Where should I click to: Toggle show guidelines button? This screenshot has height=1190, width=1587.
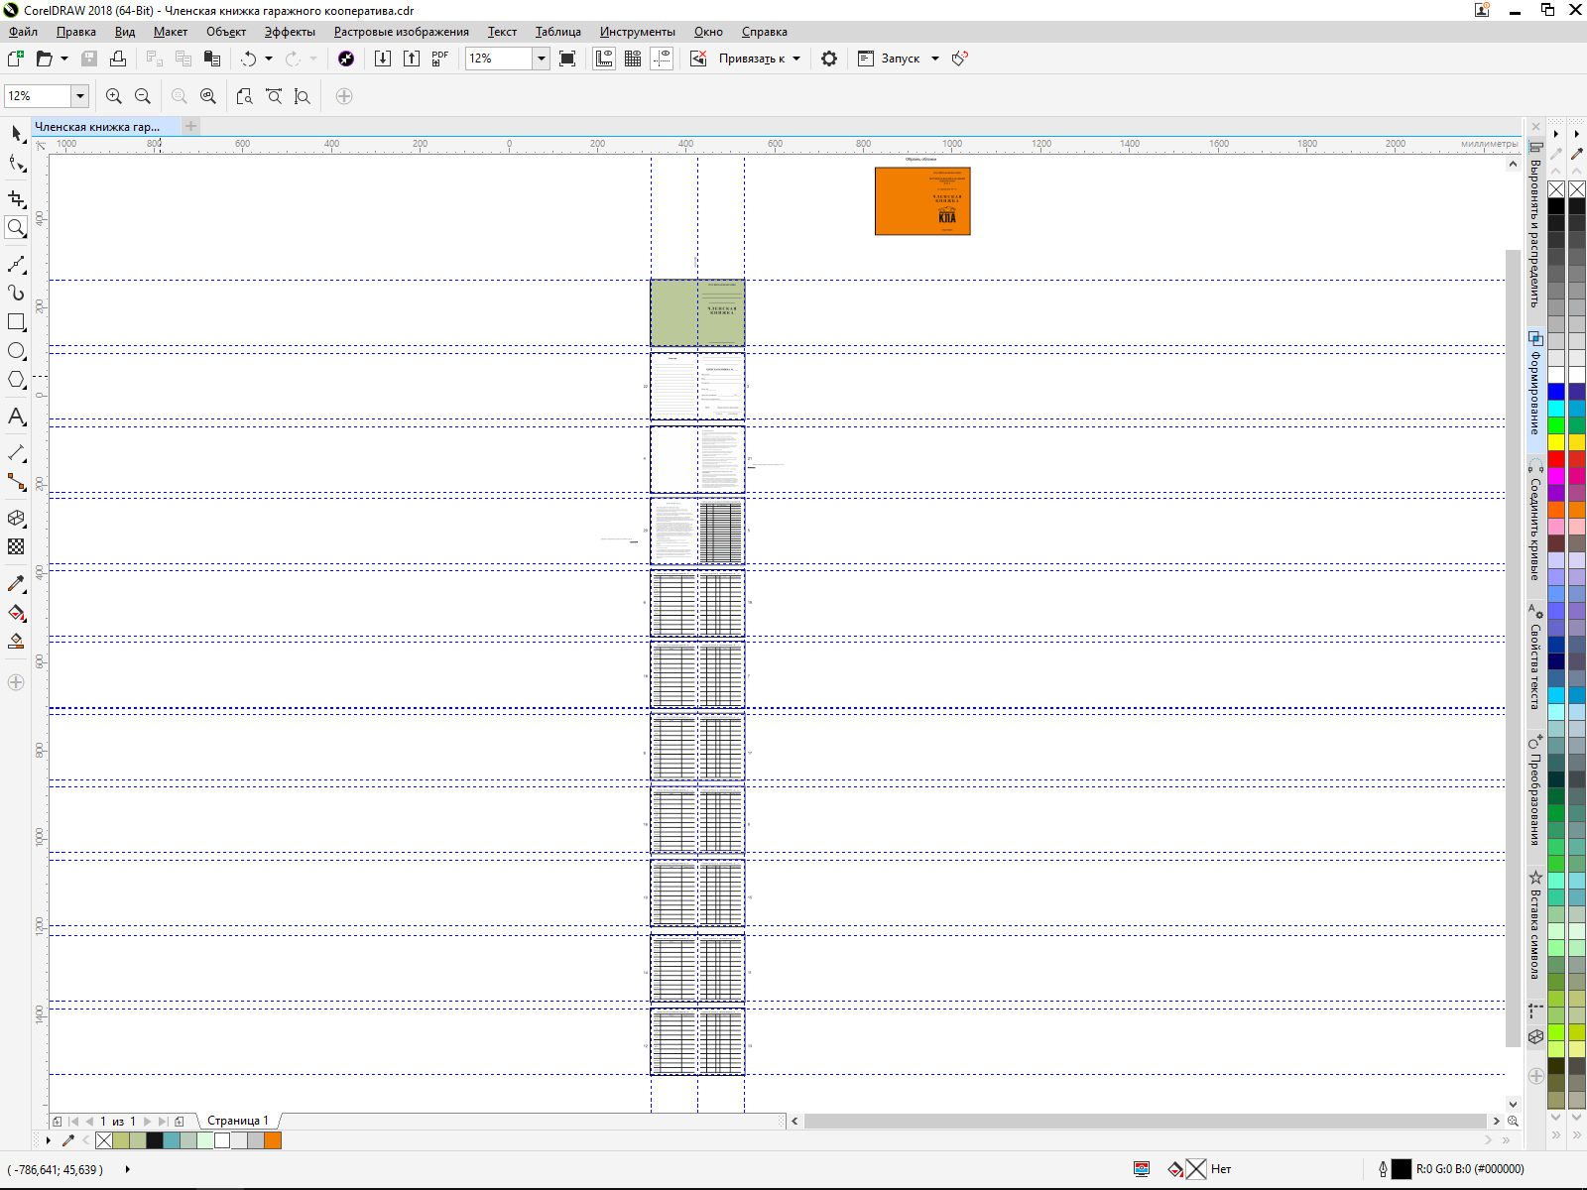pos(662,59)
